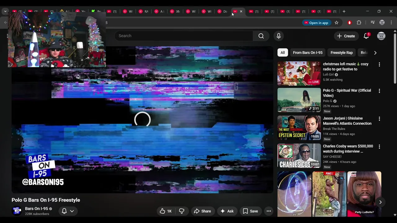Viewport: 397px width, 223px height.
Task: Show more filter chips with right arrow
Action: tap(375, 53)
